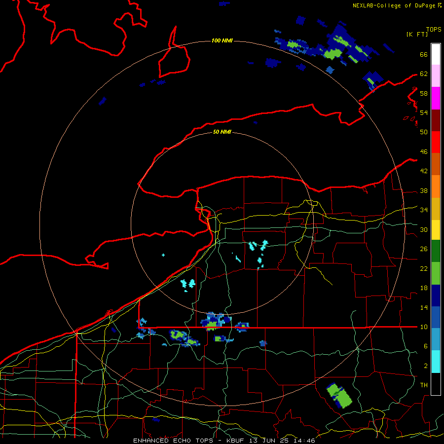The height and width of the screenshot is (444, 444).
Task: Click the black TH threshold legend swatch
Action: [436, 384]
